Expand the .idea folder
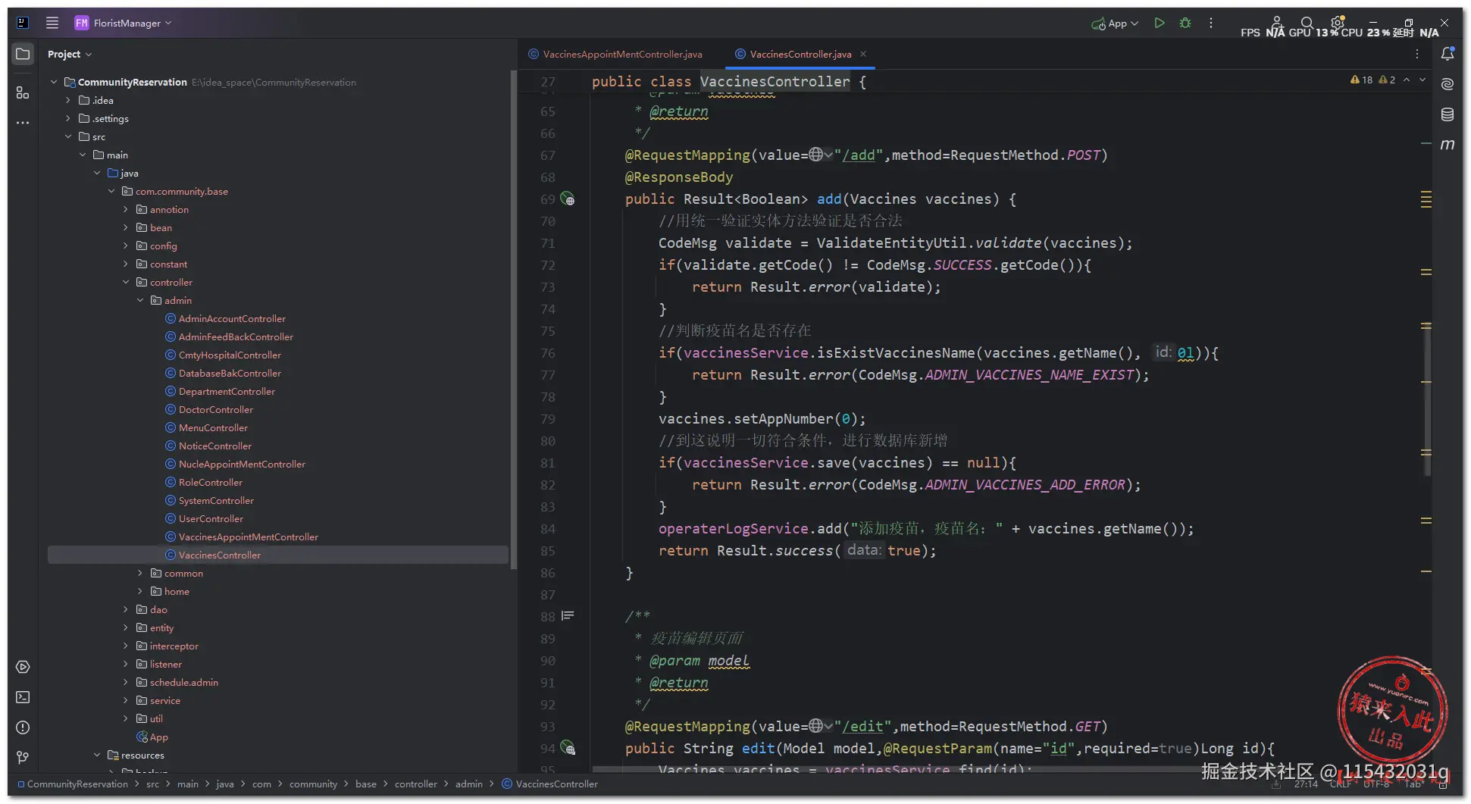The image size is (1471, 804). 68,100
